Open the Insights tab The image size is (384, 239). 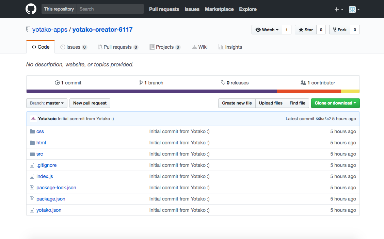pyautogui.click(x=230, y=47)
